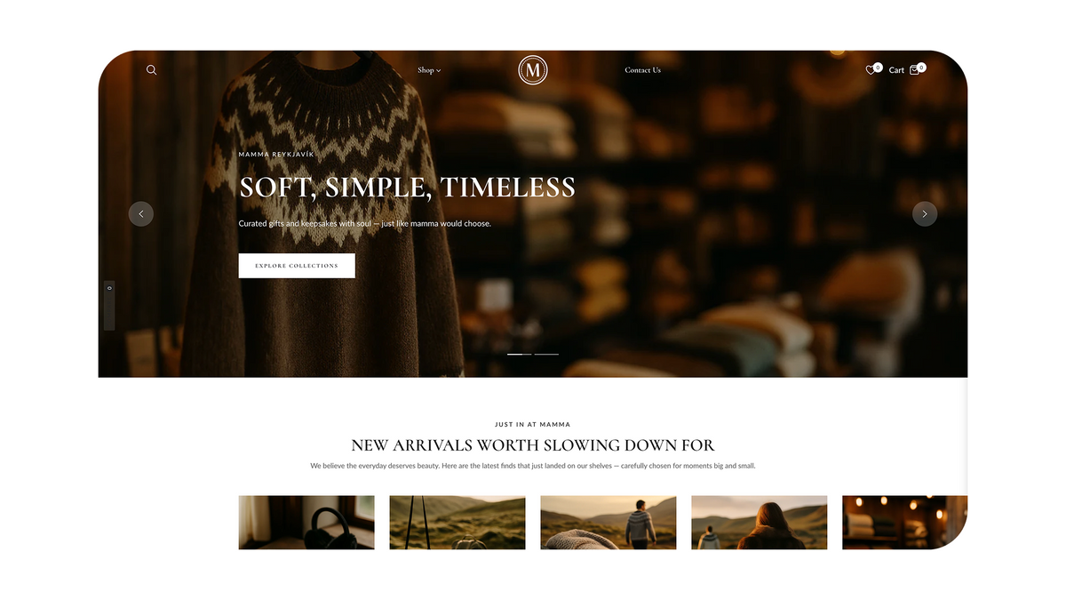Open the woman facing hills thumbnail
1066x600 pixels.
(x=760, y=523)
